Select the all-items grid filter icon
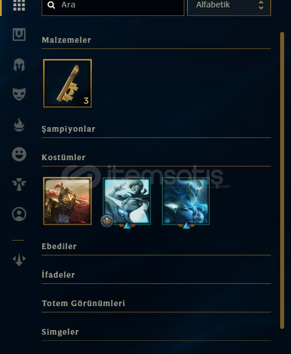 pos(19,5)
